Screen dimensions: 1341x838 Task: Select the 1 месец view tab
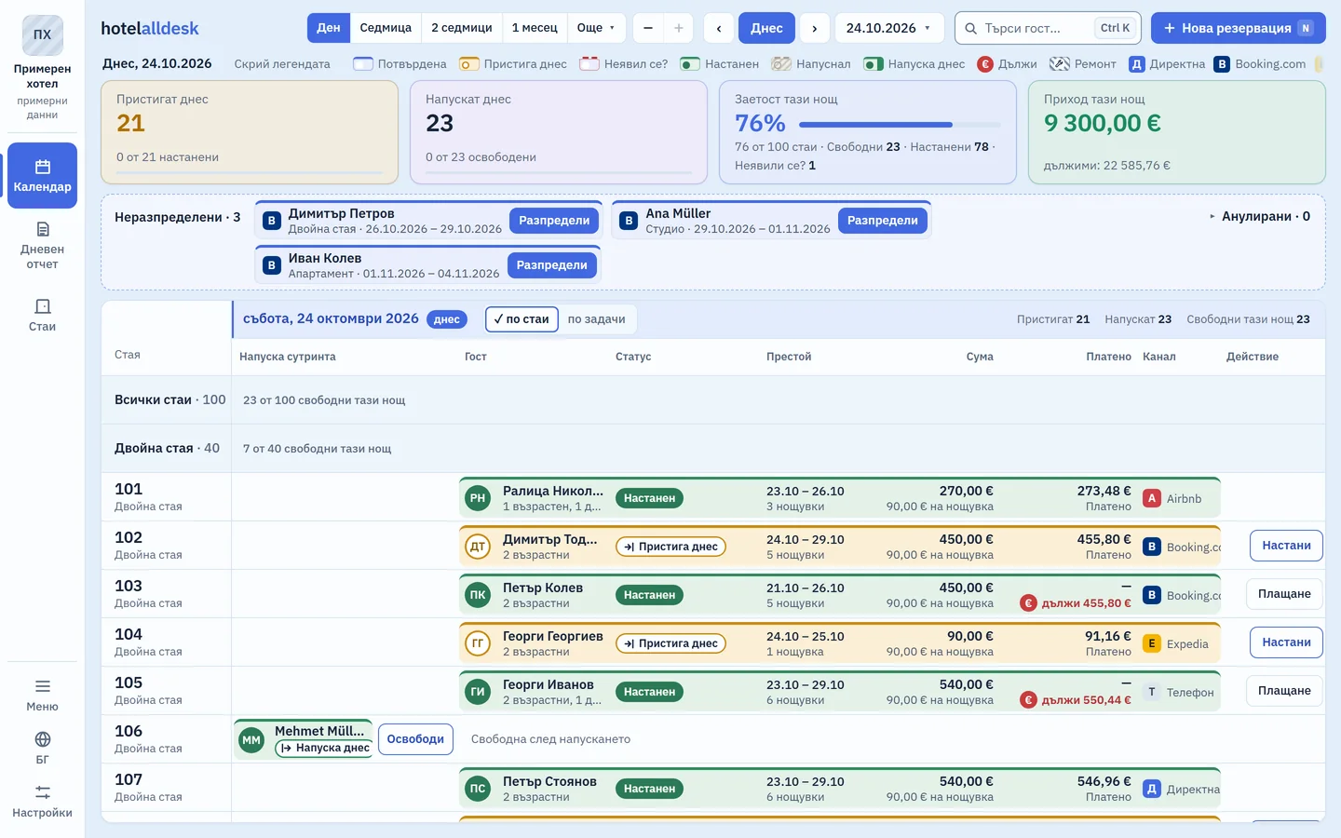pyautogui.click(x=535, y=28)
